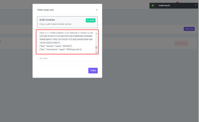The width and height of the screenshot is (199, 122).
Task: Click the cookie textarea scroll-down arrow
Action: coord(96,50)
